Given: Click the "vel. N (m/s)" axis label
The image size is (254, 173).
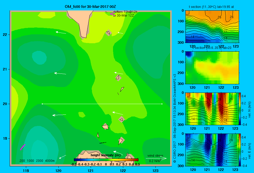Looking at the screenshot, I should 250,110.
